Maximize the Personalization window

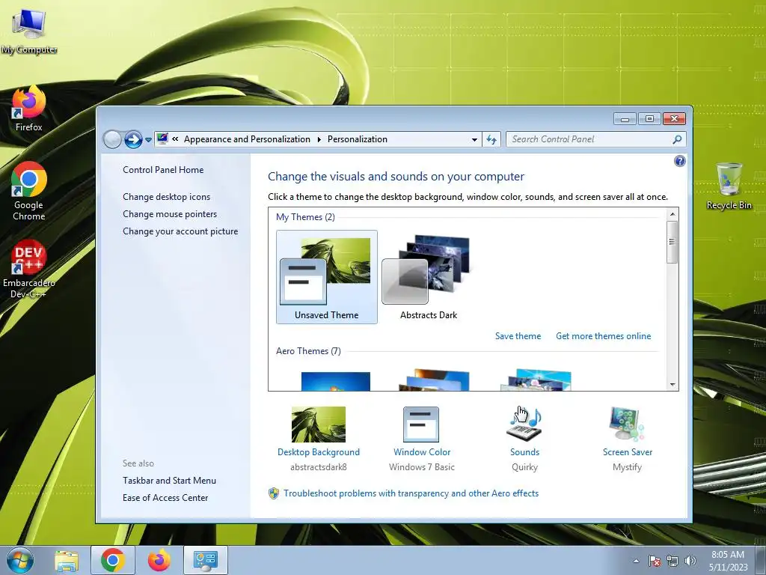click(x=649, y=119)
